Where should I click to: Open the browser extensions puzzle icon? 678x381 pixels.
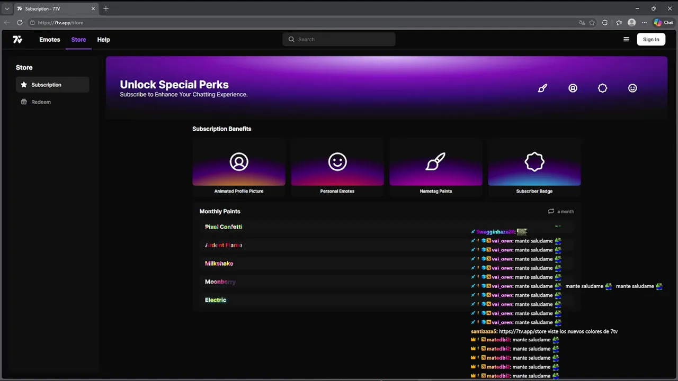tap(605, 23)
